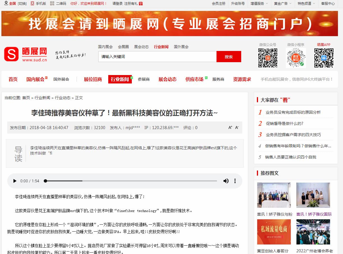Open 展会动态 in main navigation
Screen dimensions: 343x254
point(167,79)
